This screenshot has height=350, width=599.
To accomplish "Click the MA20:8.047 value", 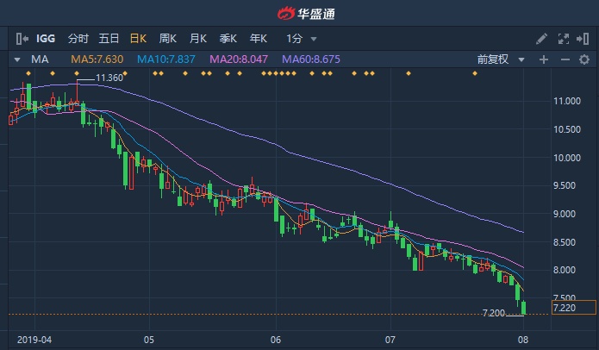I will click(x=239, y=59).
